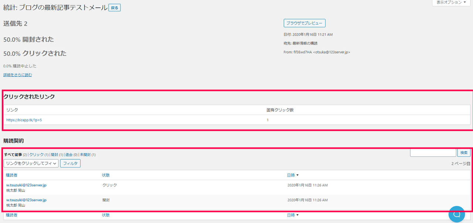This screenshot has height=223, width=473.
Task: Select the クリック status cell text
Action: (110, 185)
